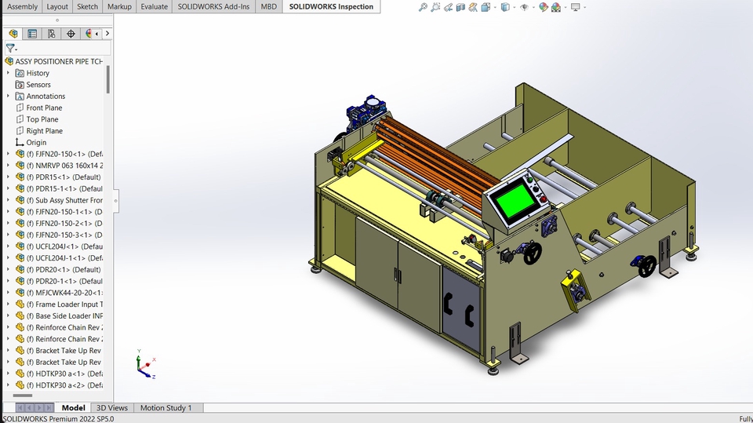Click the Zoom to Fit icon
Screen dimensions: 753x423
(x=423, y=7)
